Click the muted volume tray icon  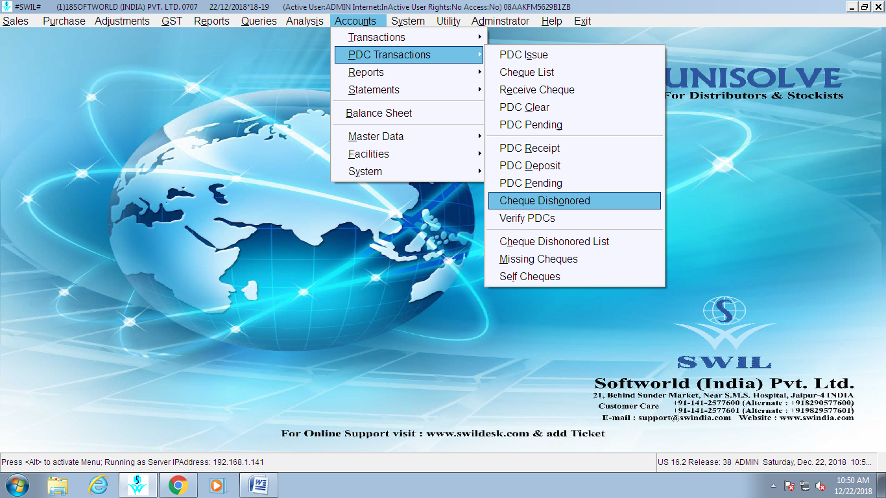820,486
